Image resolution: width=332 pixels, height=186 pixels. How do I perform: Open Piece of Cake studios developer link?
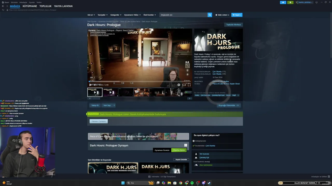221,81
